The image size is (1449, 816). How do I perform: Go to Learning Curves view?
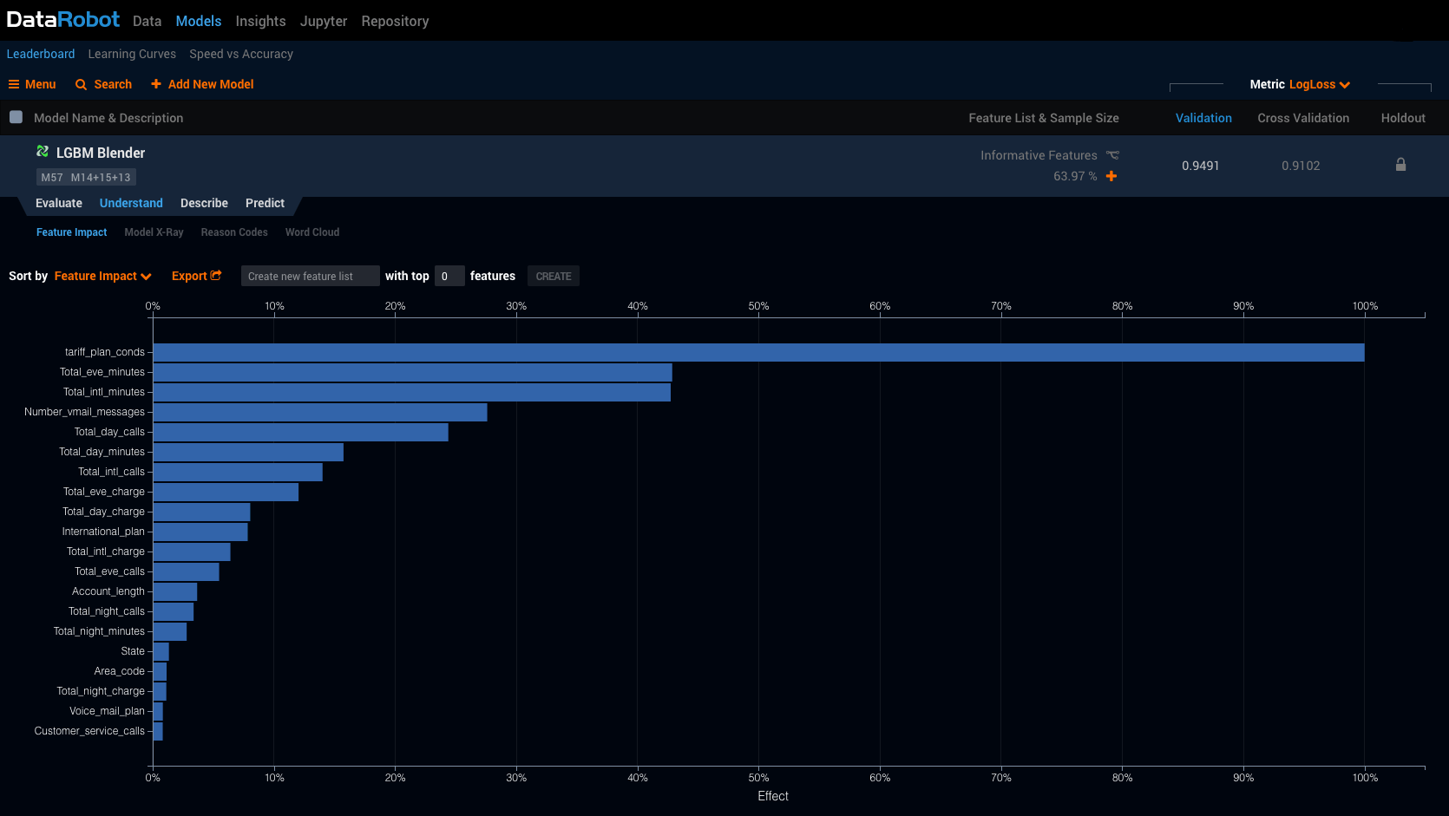[132, 54]
